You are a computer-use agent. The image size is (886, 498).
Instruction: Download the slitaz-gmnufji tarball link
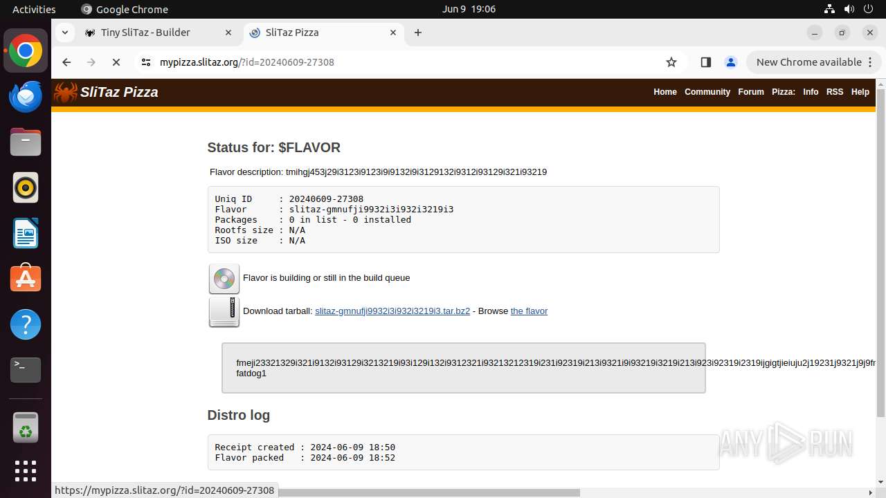tap(392, 311)
